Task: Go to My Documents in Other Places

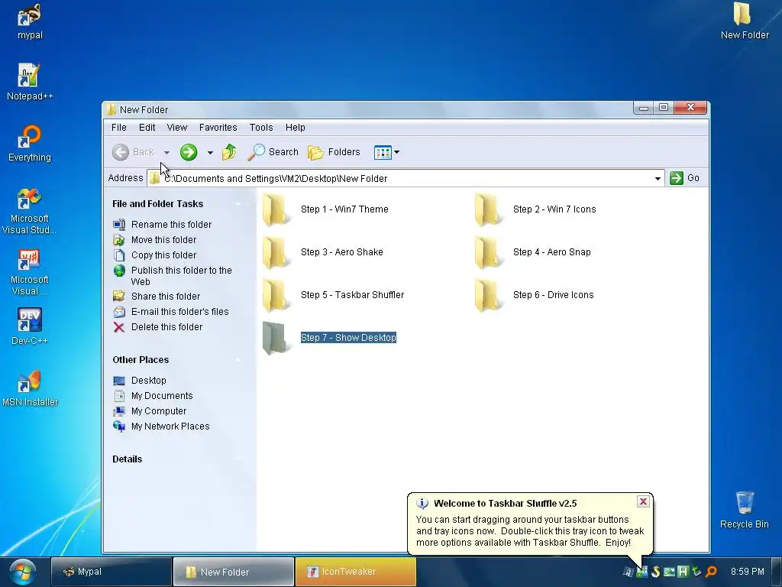Action: coord(162,396)
